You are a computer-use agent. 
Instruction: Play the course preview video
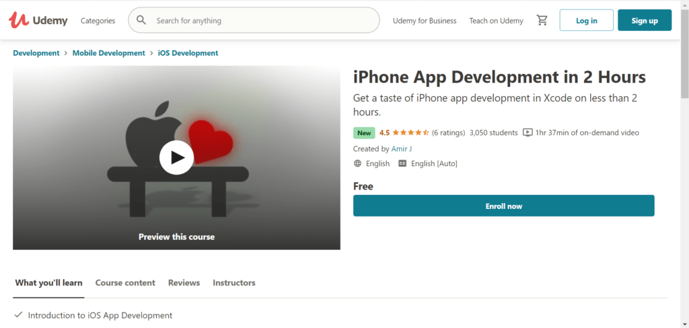click(177, 158)
